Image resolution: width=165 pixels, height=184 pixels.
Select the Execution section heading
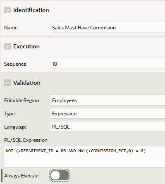pyautogui.click(x=26, y=46)
